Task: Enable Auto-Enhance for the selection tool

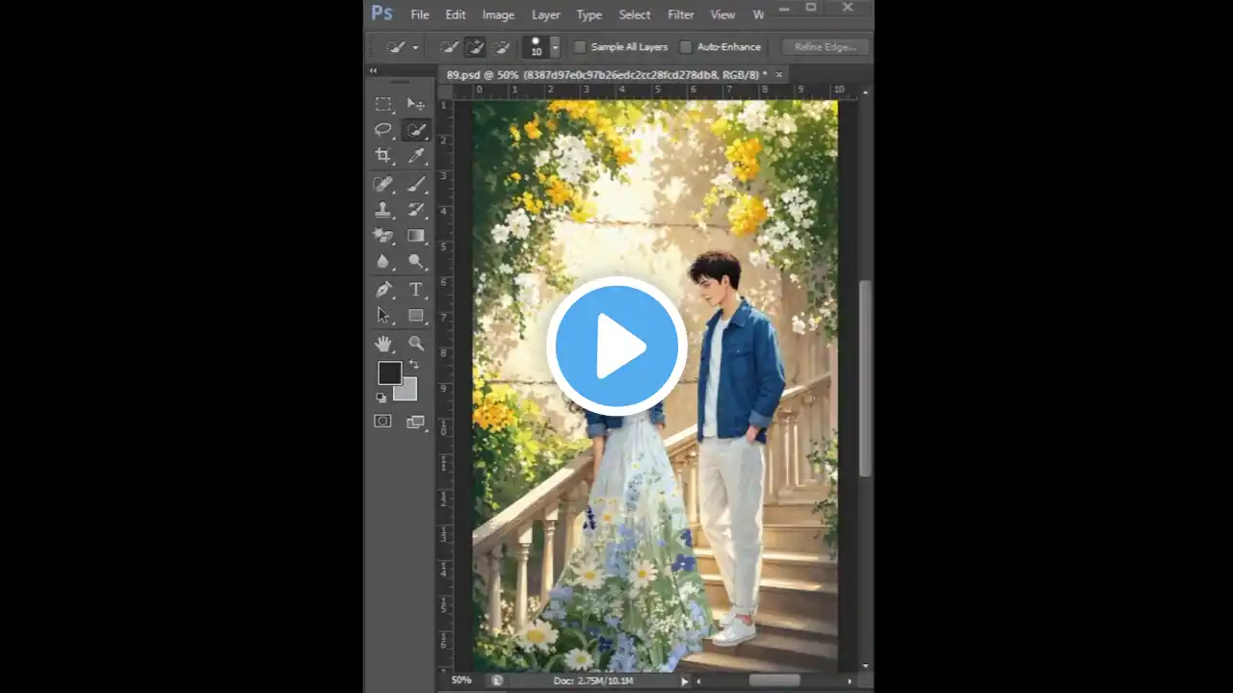Action: 685,46
